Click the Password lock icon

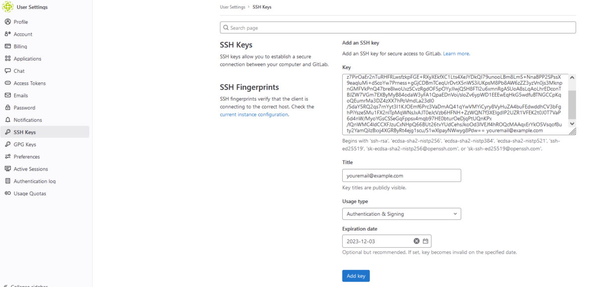(x=8, y=108)
